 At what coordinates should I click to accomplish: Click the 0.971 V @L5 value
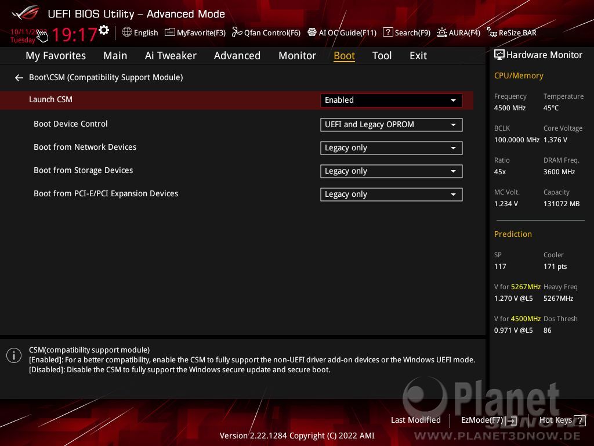pyautogui.click(x=513, y=330)
